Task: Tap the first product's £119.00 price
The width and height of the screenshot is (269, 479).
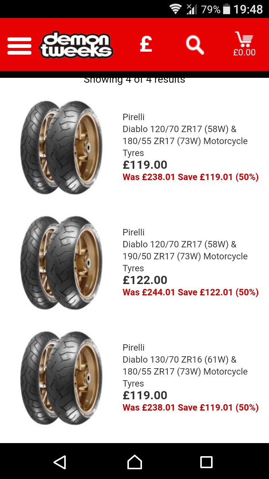Action: coord(145,165)
